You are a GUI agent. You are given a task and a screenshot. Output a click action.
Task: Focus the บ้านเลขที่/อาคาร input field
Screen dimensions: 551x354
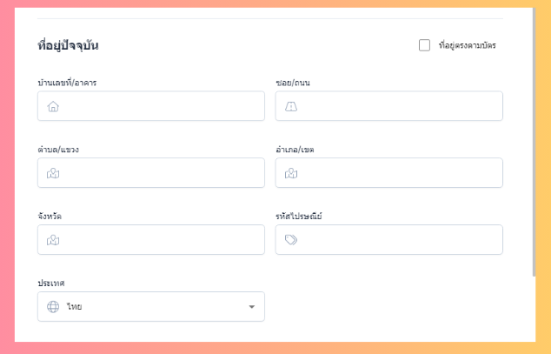point(161,107)
